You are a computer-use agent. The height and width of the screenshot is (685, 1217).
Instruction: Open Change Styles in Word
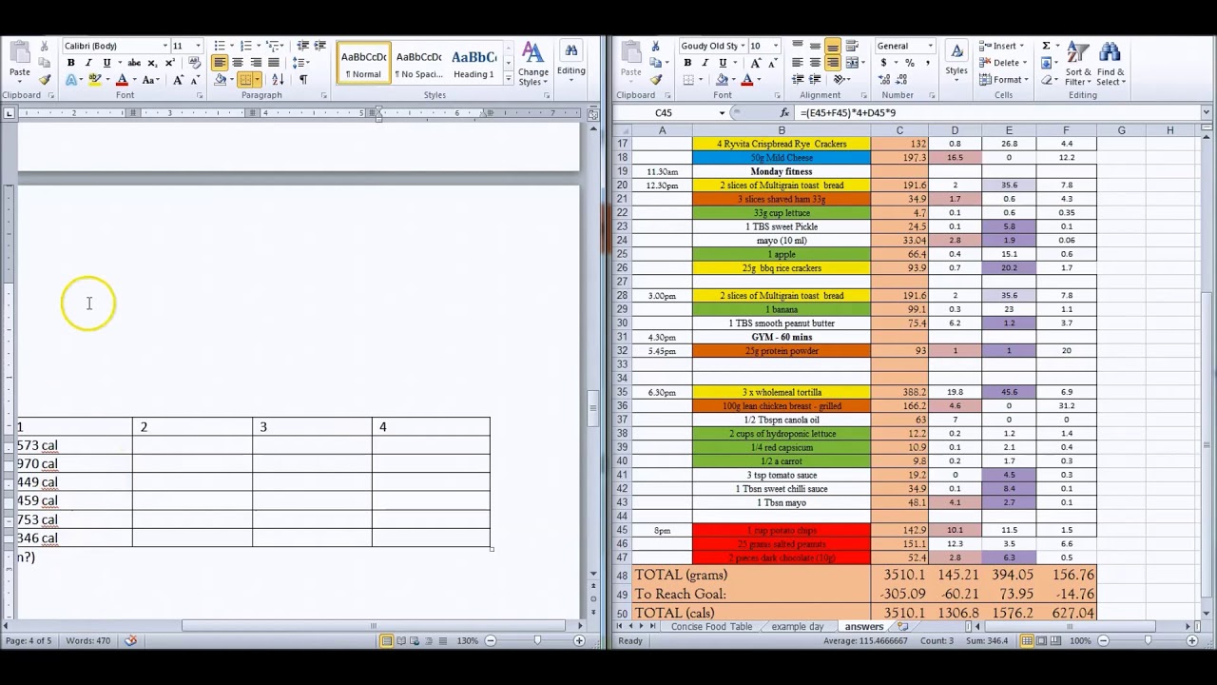tap(532, 64)
